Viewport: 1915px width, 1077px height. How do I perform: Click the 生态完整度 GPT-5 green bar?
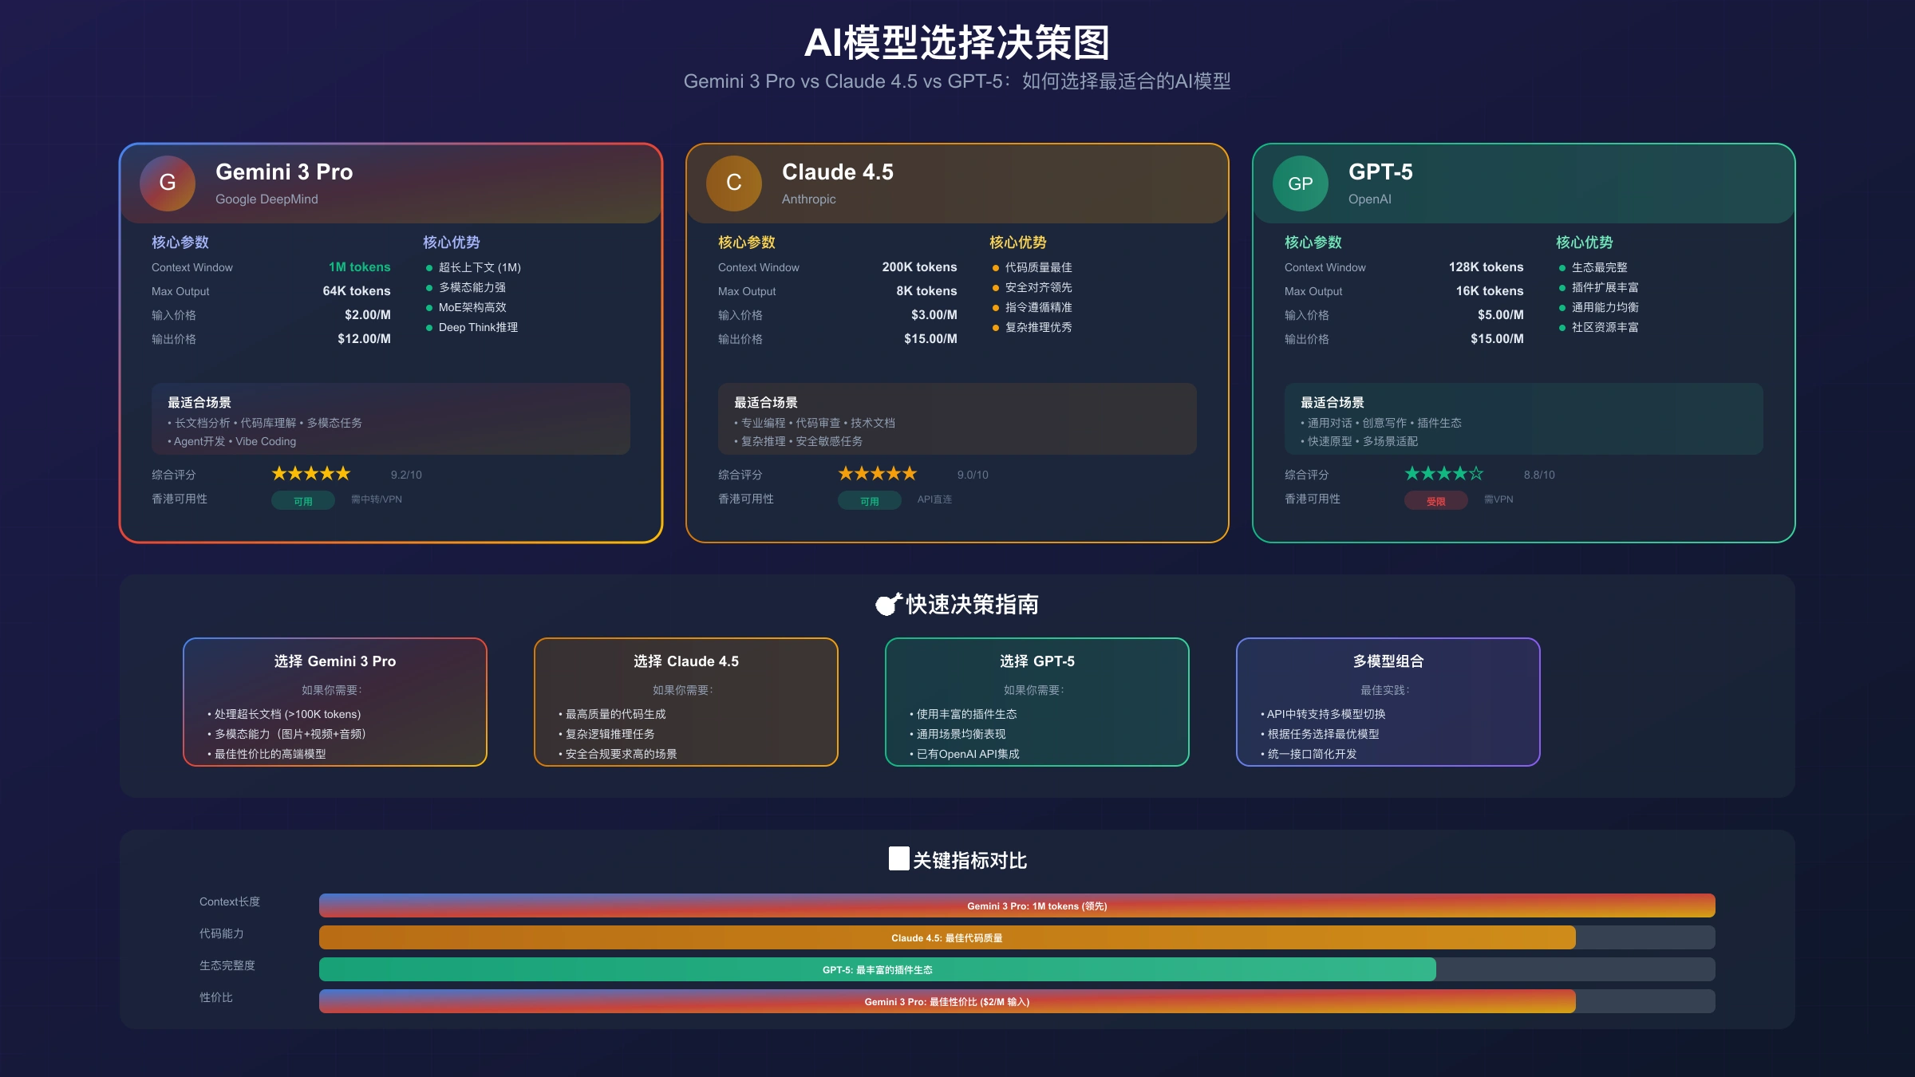pos(878,969)
